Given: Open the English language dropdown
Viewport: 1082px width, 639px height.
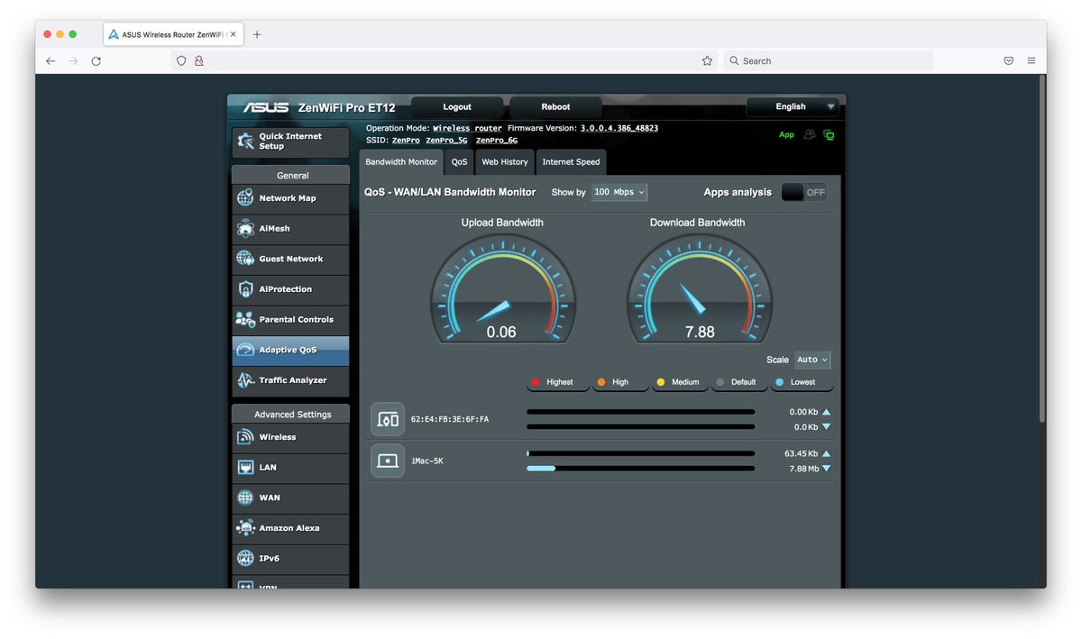Looking at the screenshot, I should (793, 106).
